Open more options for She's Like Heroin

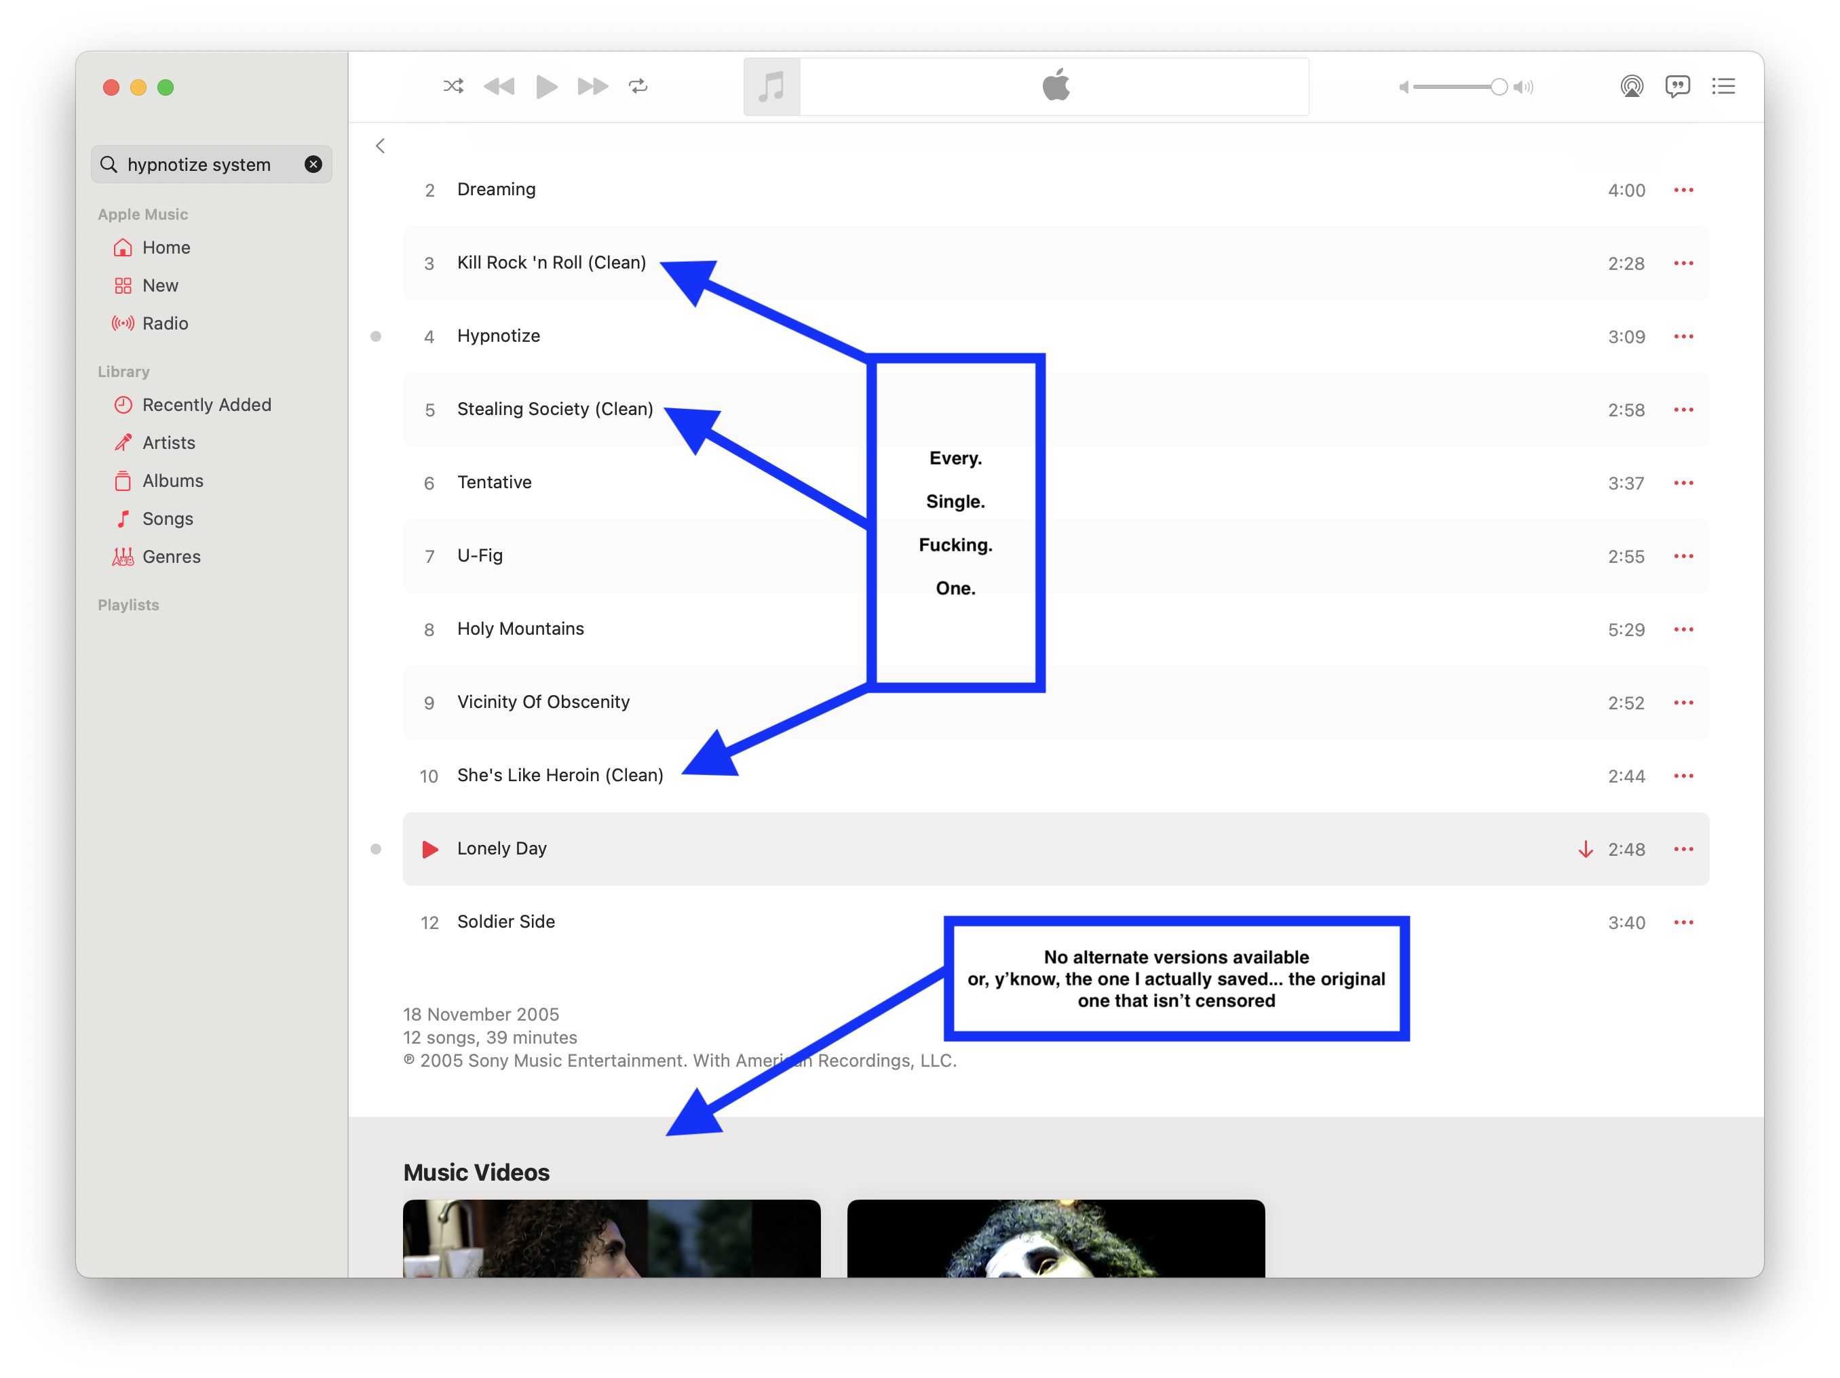(1684, 776)
